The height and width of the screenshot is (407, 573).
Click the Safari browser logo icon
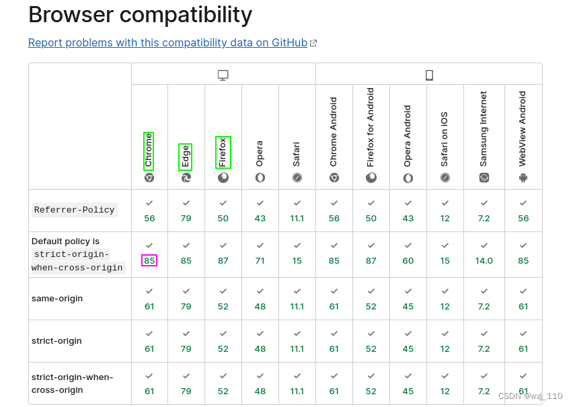(297, 178)
